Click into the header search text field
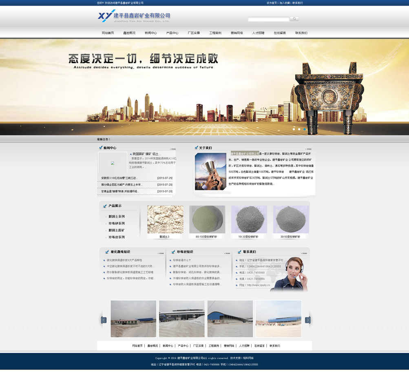The height and width of the screenshot is (374, 409). pyautogui.click(x=268, y=19)
